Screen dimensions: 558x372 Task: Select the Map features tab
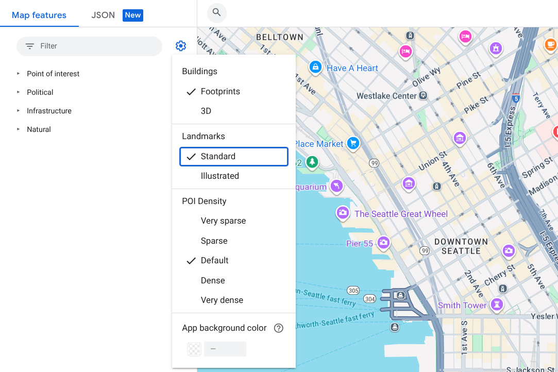coord(39,15)
